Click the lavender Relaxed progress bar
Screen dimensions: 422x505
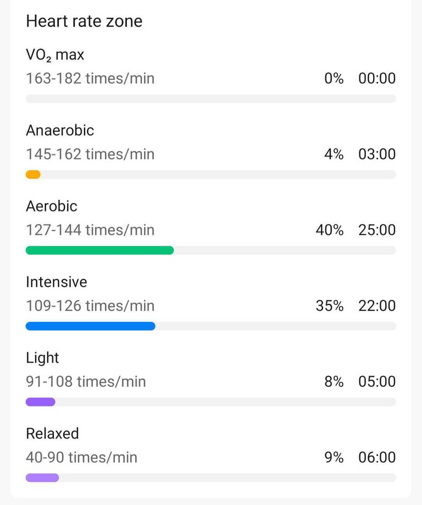[42, 478]
